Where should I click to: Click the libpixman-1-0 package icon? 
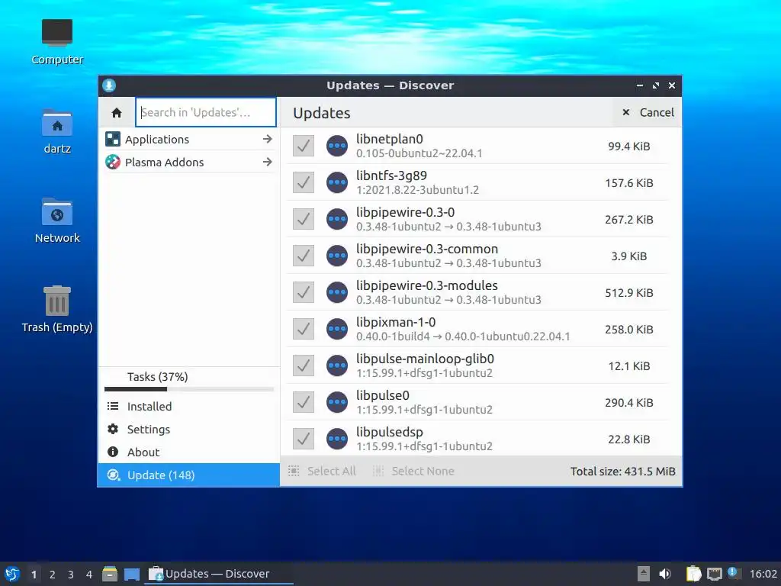(337, 329)
